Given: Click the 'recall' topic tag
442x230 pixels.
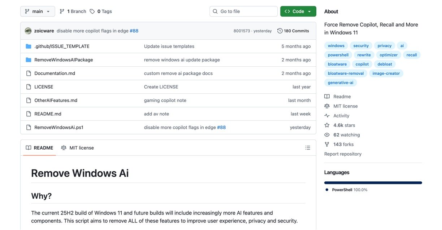Looking at the screenshot, I should point(412,55).
